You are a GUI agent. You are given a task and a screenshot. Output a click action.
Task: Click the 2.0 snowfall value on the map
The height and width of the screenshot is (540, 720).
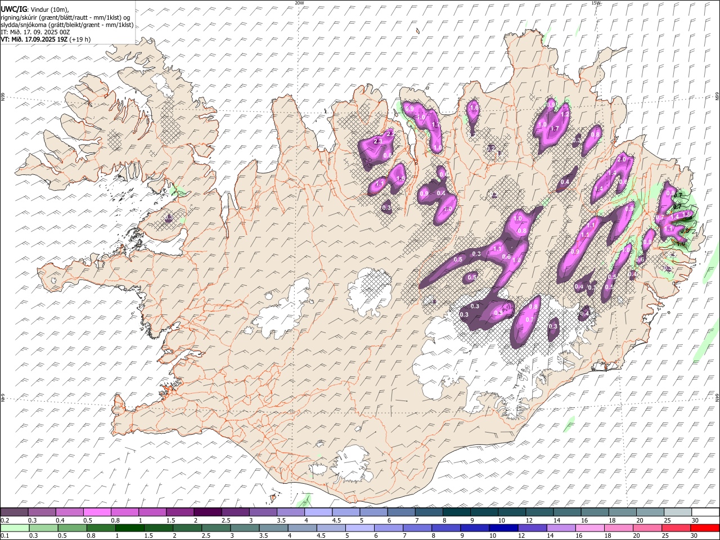[x=622, y=159]
